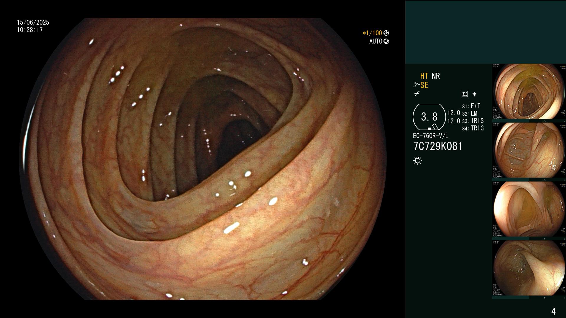This screenshot has height=318, width=566.
Task: Select the second thumbnail with red vessels
Action: point(529,150)
